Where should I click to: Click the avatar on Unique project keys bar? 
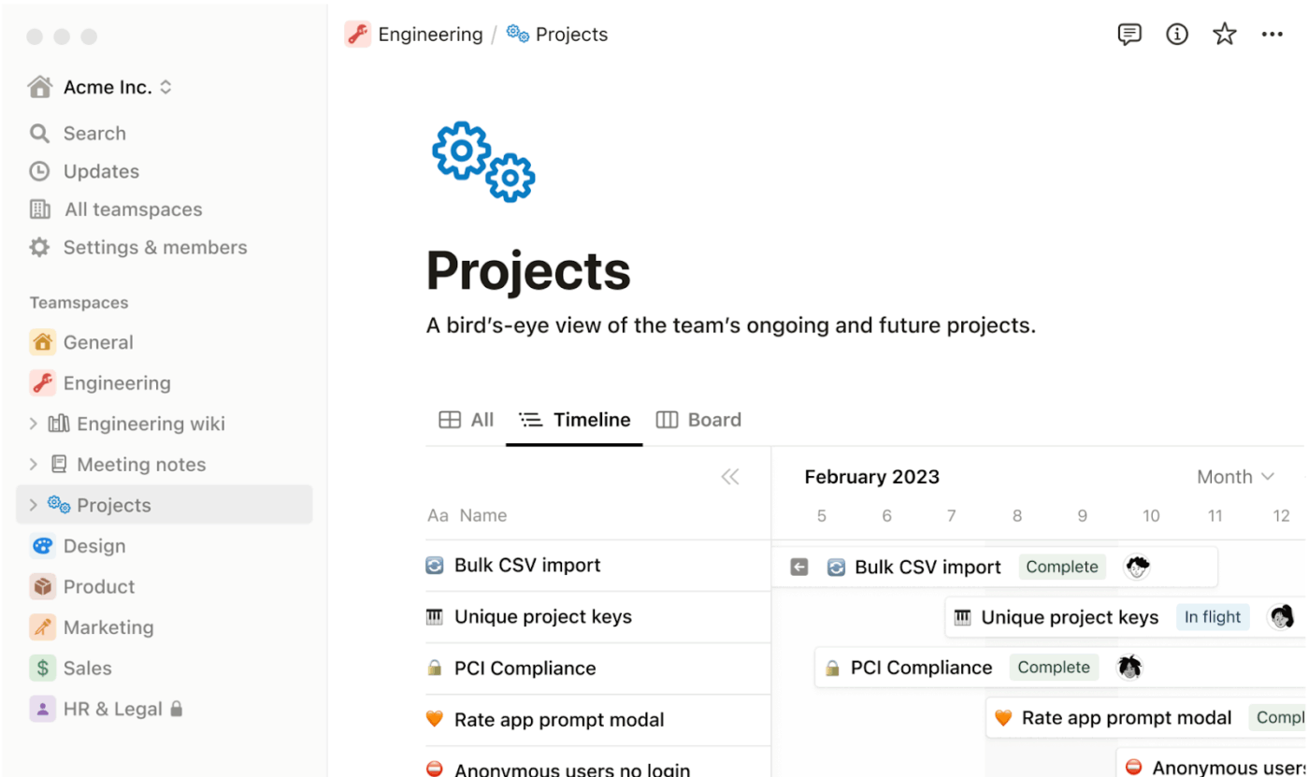1280,617
